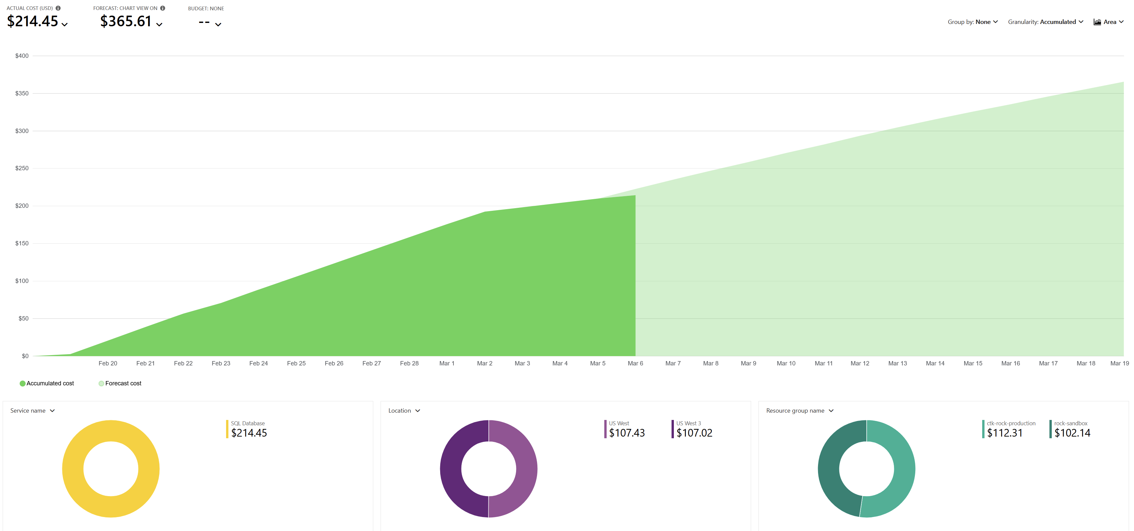
Task: Select the rock-sandbox resource group entry
Action: (1070, 429)
